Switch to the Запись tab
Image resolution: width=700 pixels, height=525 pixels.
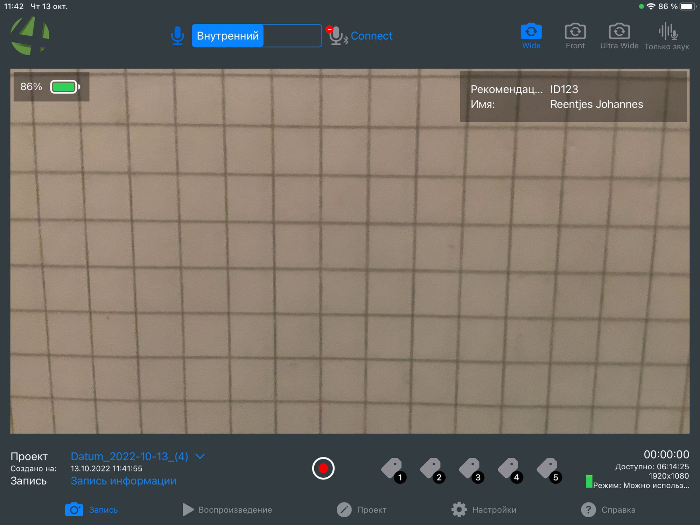[x=91, y=510]
